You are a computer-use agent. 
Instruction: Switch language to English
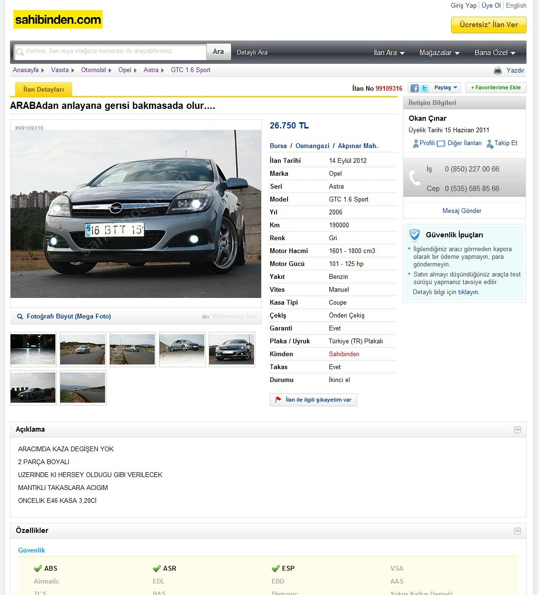(516, 5)
